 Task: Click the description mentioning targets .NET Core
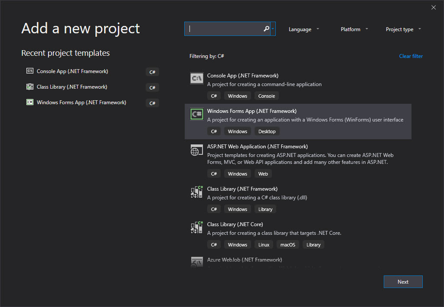pyautogui.click(x=274, y=233)
